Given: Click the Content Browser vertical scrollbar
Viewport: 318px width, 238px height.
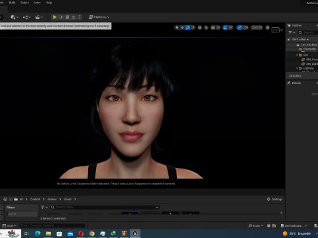Looking at the screenshot, I should tap(281, 213).
